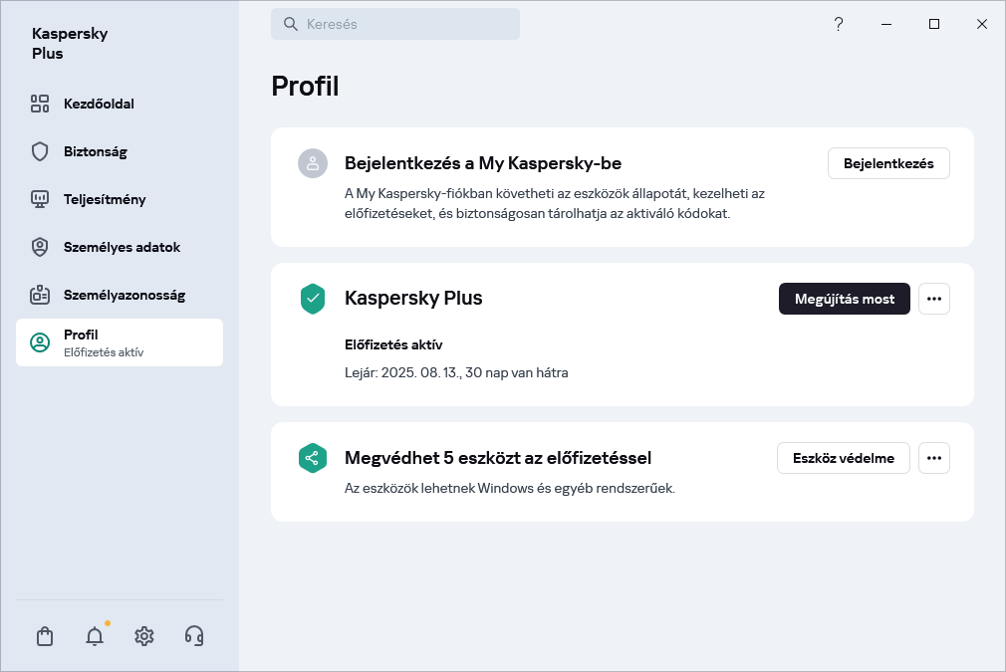Check notifications via the bell icon
Image resolution: width=1006 pixels, height=672 pixels.
(95, 635)
